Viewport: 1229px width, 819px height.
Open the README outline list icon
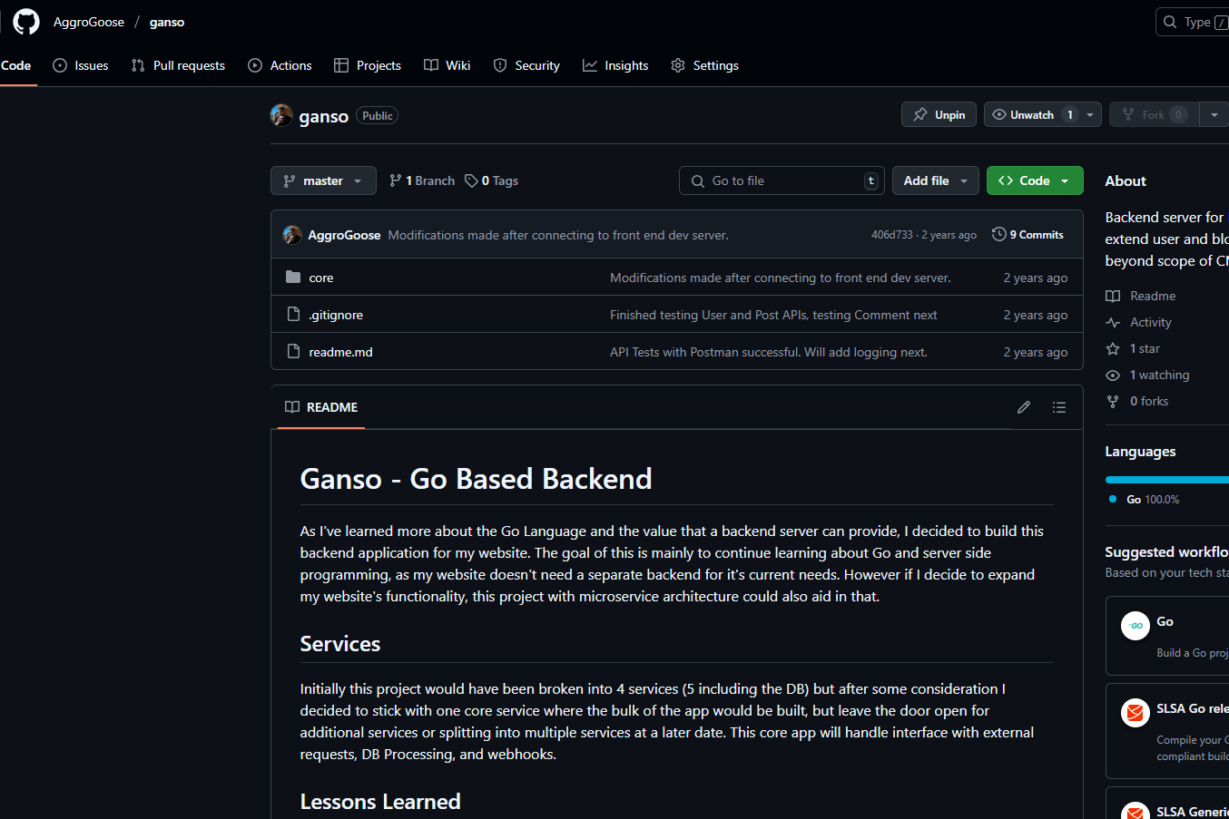1058,407
